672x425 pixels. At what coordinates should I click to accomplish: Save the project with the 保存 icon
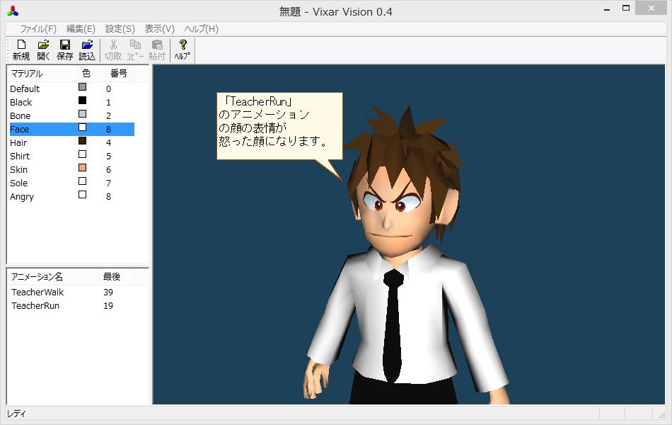pos(64,48)
